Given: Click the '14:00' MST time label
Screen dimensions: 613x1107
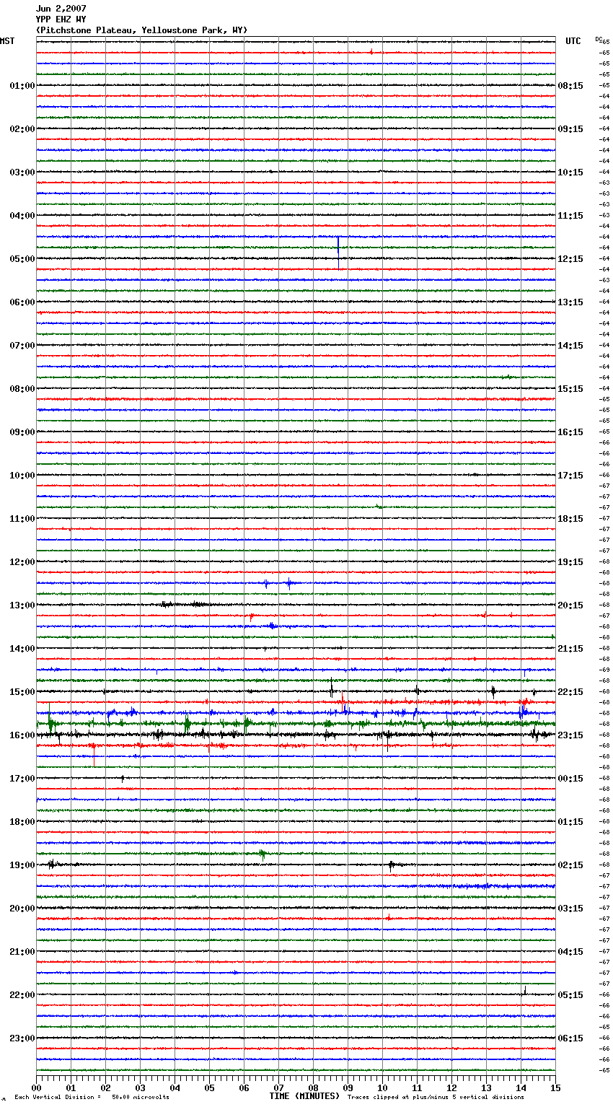Looking at the screenshot, I should [x=22, y=649].
